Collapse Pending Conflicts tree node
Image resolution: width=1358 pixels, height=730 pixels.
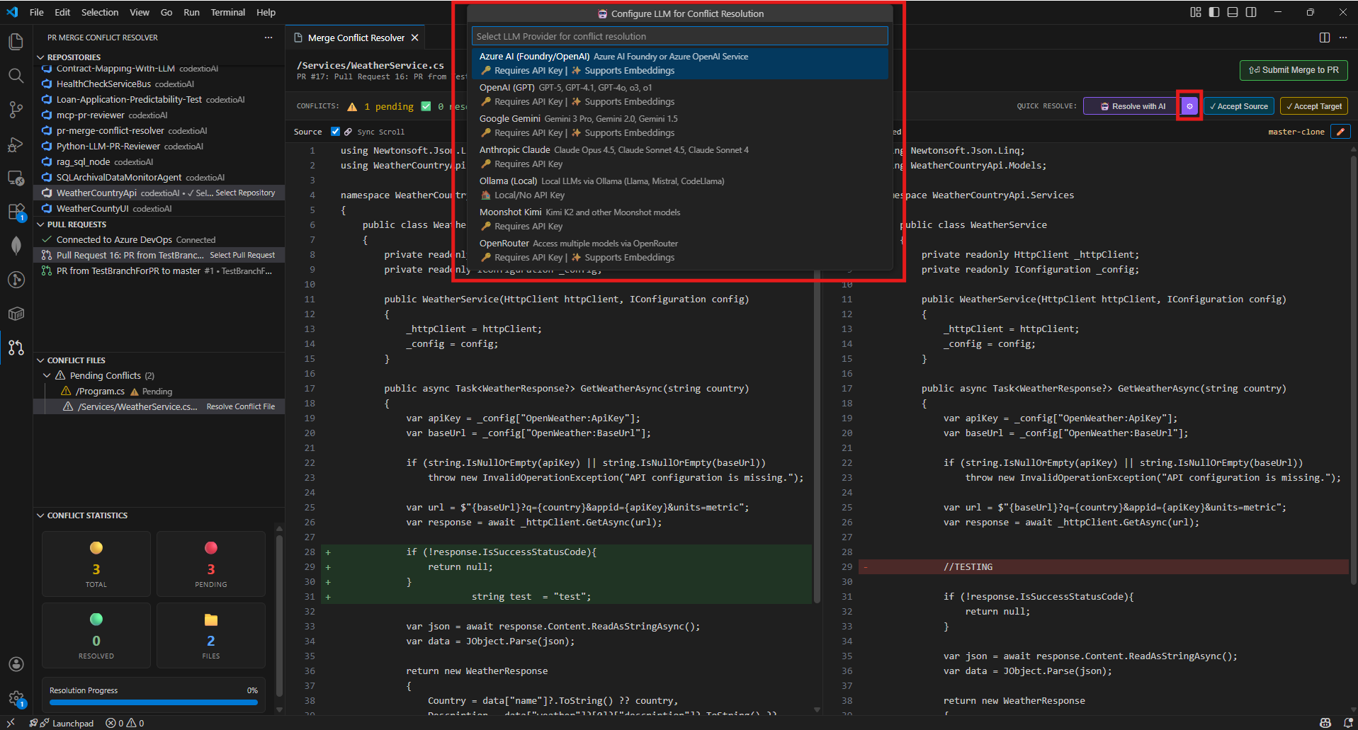[x=47, y=375]
